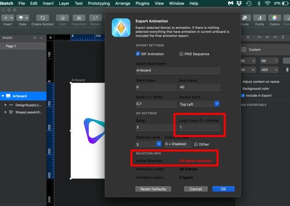Screen dimensions: 290x206
Task: Open the Insert dropdown arrow
Action: (11, 18)
